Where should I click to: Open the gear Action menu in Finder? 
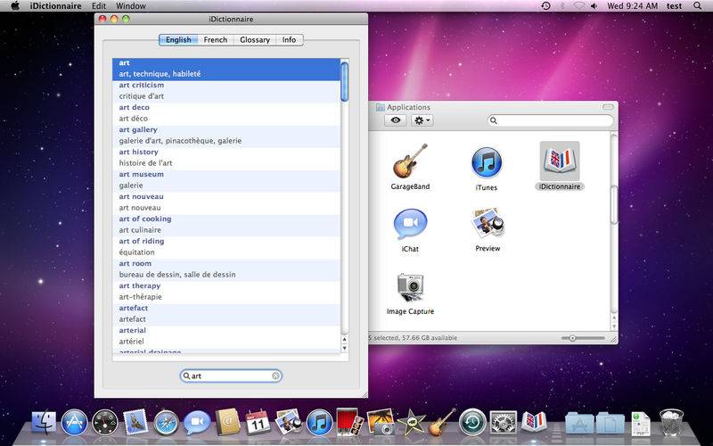[x=422, y=120]
